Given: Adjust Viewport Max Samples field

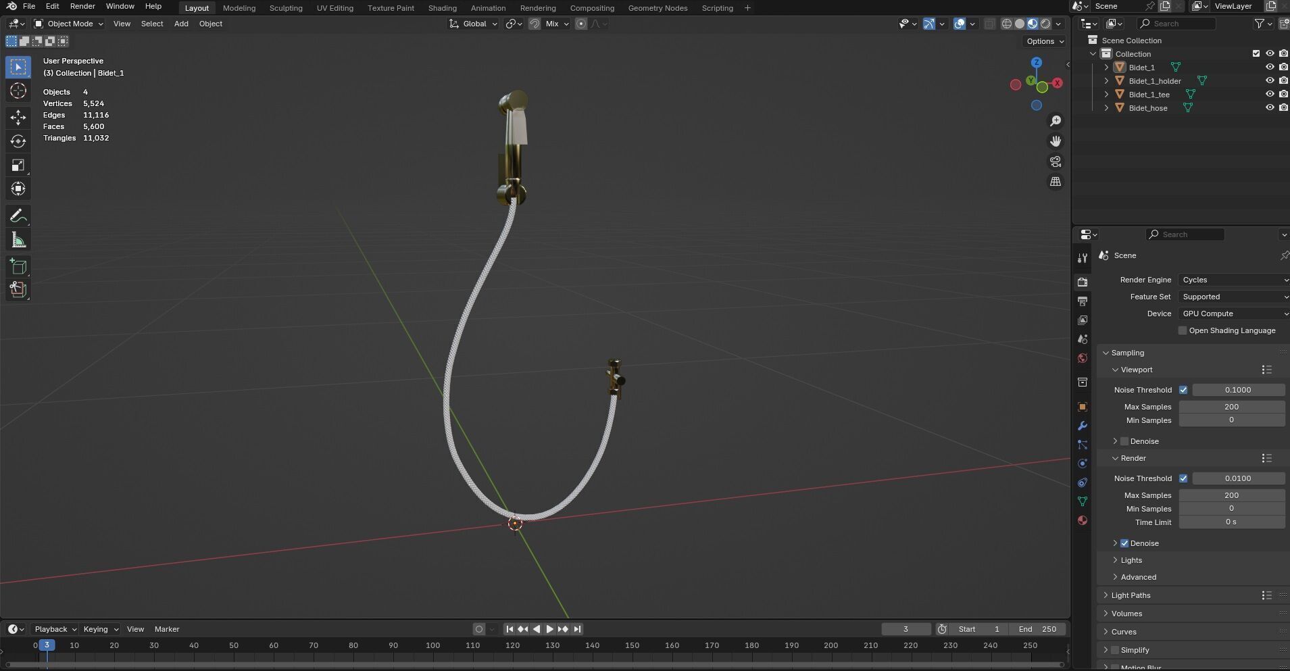Looking at the screenshot, I should 1231,407.
